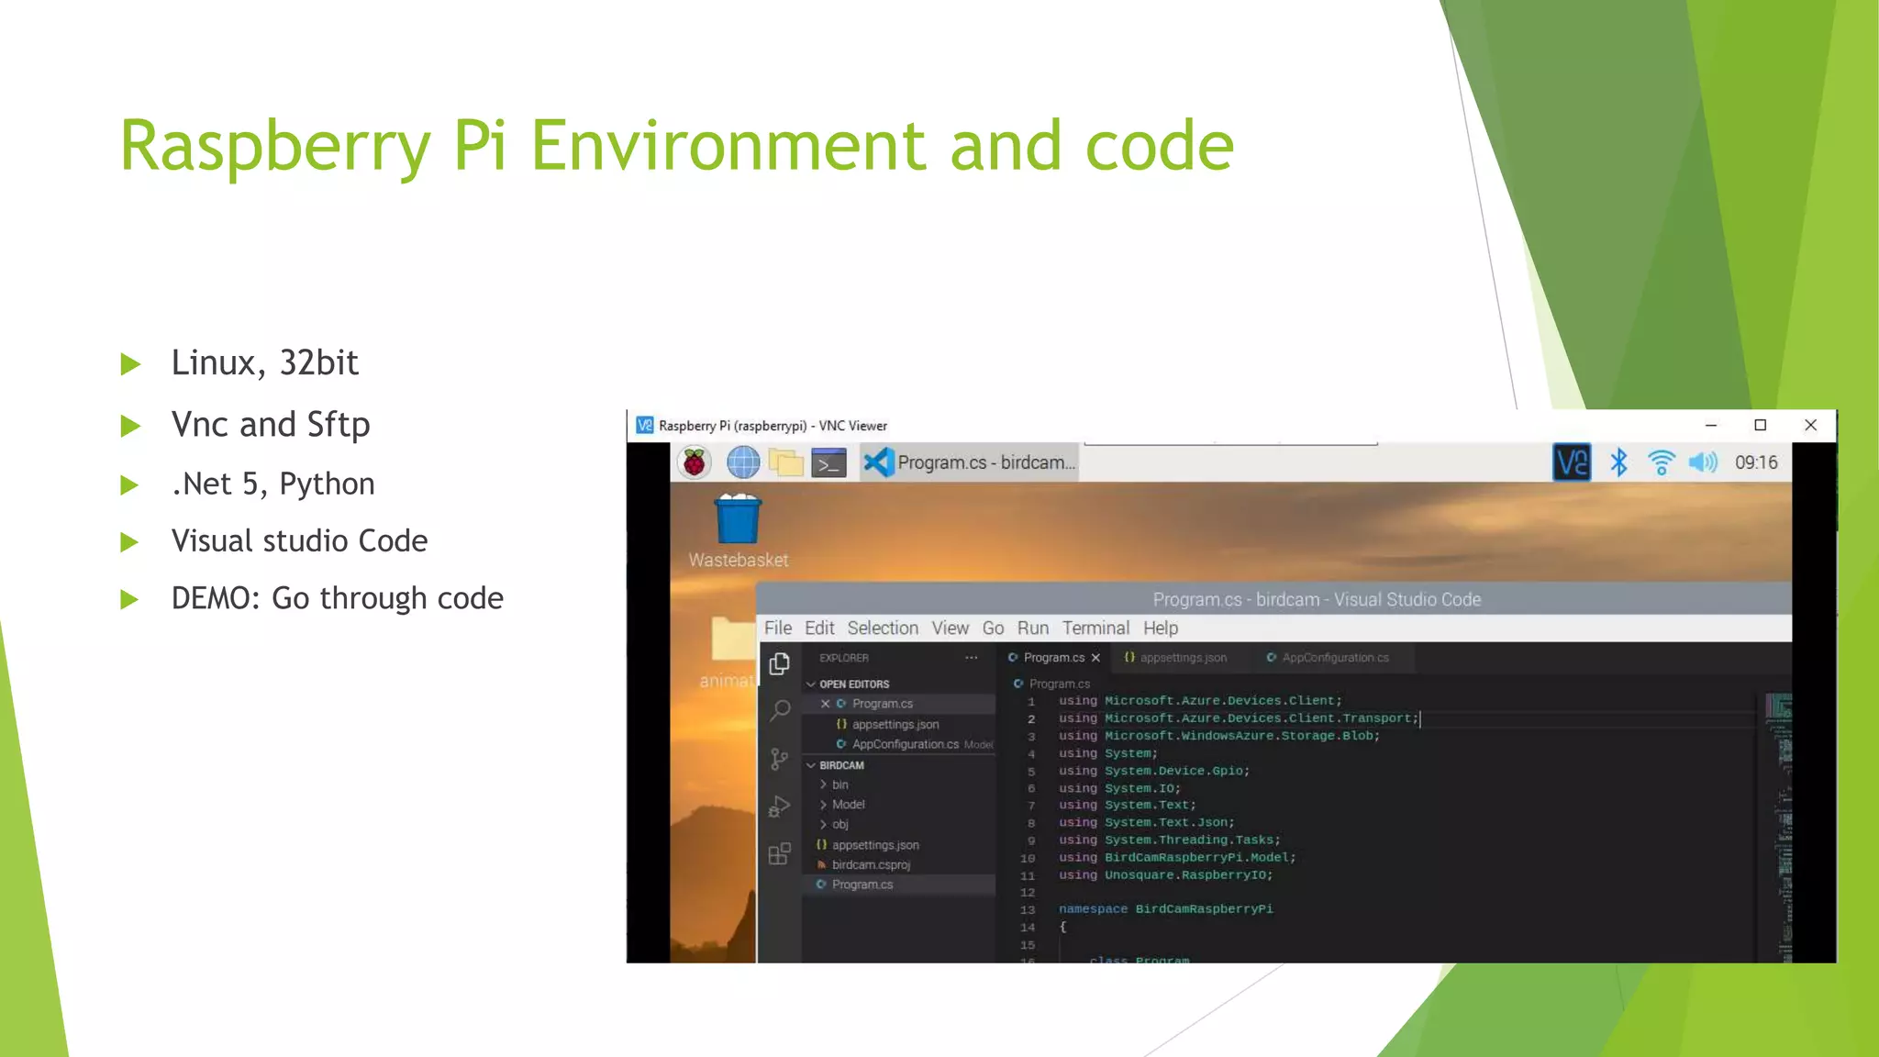Image resolution: width=1879 pixels, height=1057 pixels.
Task: Close the VNC Viewer window
Action: 1810,425
